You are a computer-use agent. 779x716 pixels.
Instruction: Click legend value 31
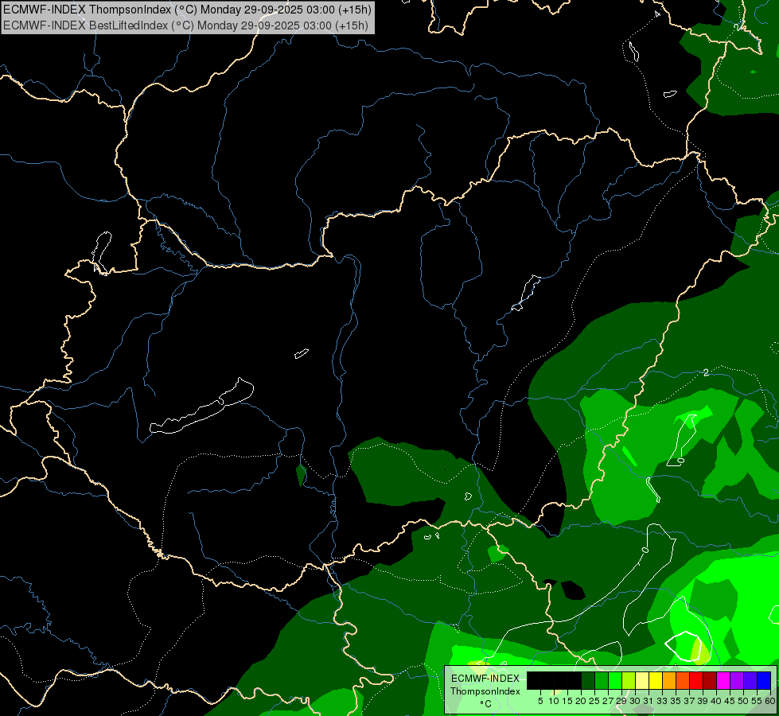pos(649,701)
